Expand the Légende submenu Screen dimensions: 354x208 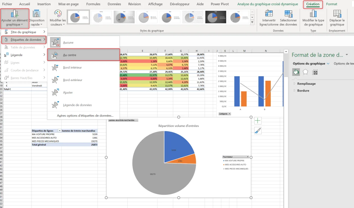click(24, 55)
